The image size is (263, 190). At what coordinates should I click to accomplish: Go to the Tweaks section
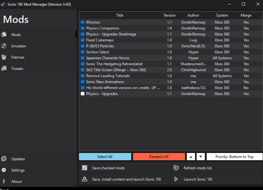(38, 68)
